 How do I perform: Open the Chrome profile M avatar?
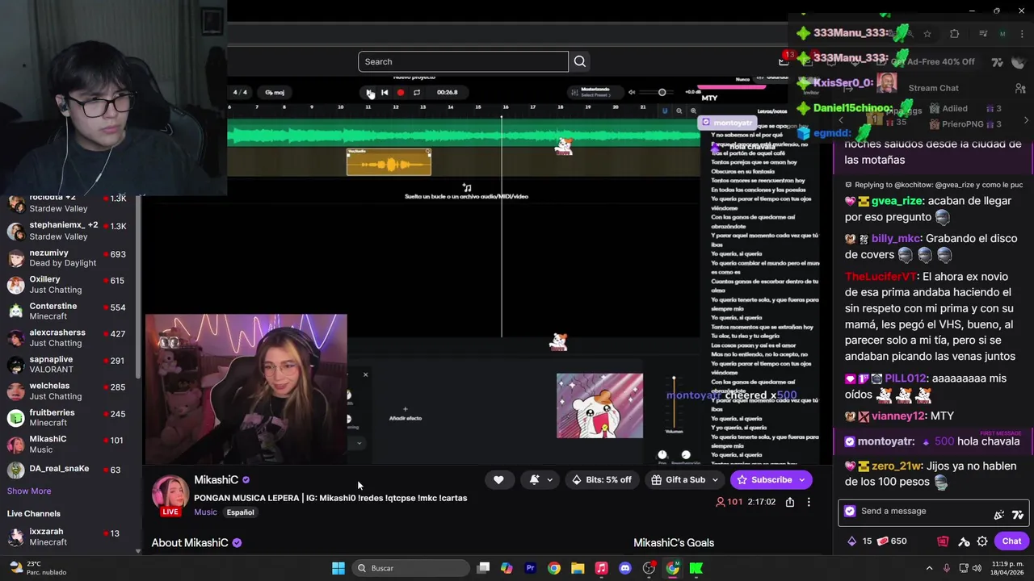(1002, 34)
